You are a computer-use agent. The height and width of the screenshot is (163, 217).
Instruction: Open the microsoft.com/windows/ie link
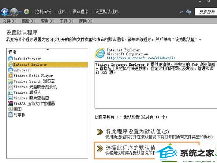(141, 58)
